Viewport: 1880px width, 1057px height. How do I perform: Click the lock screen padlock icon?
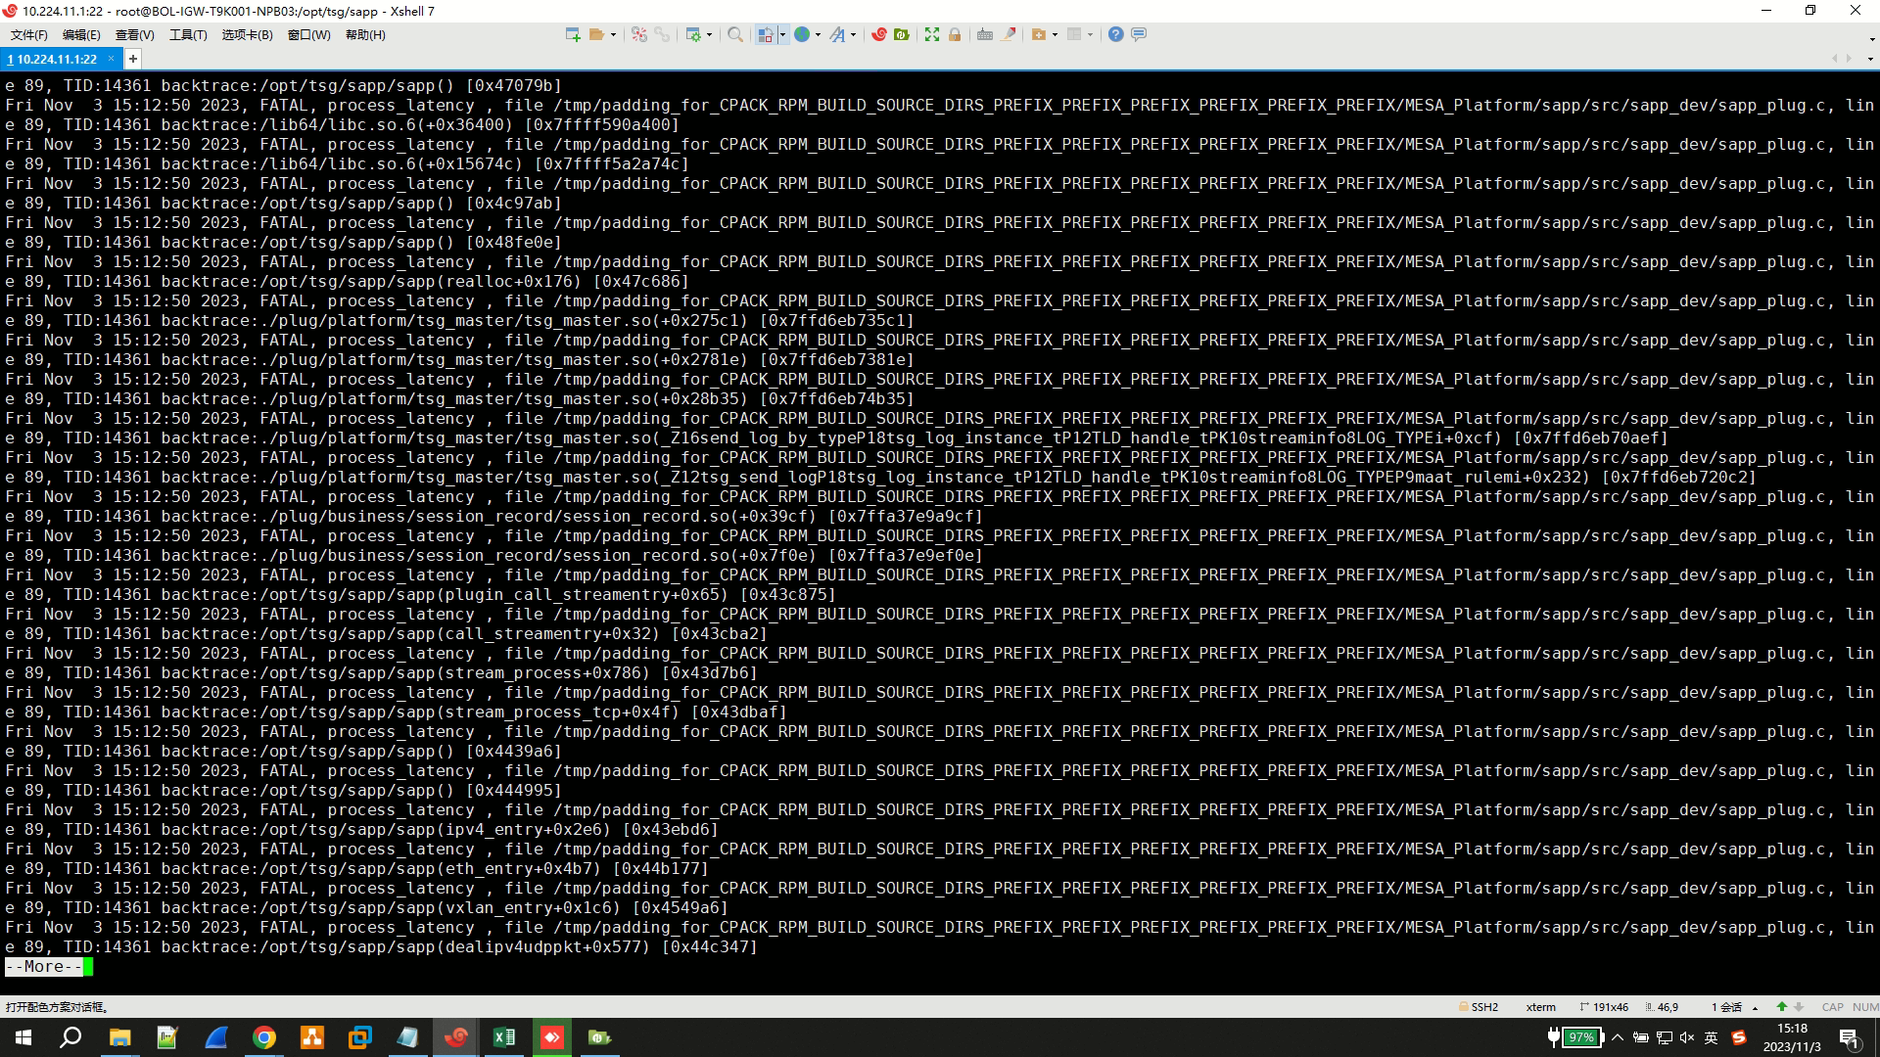pyautogui.click(x=955, y=34)
